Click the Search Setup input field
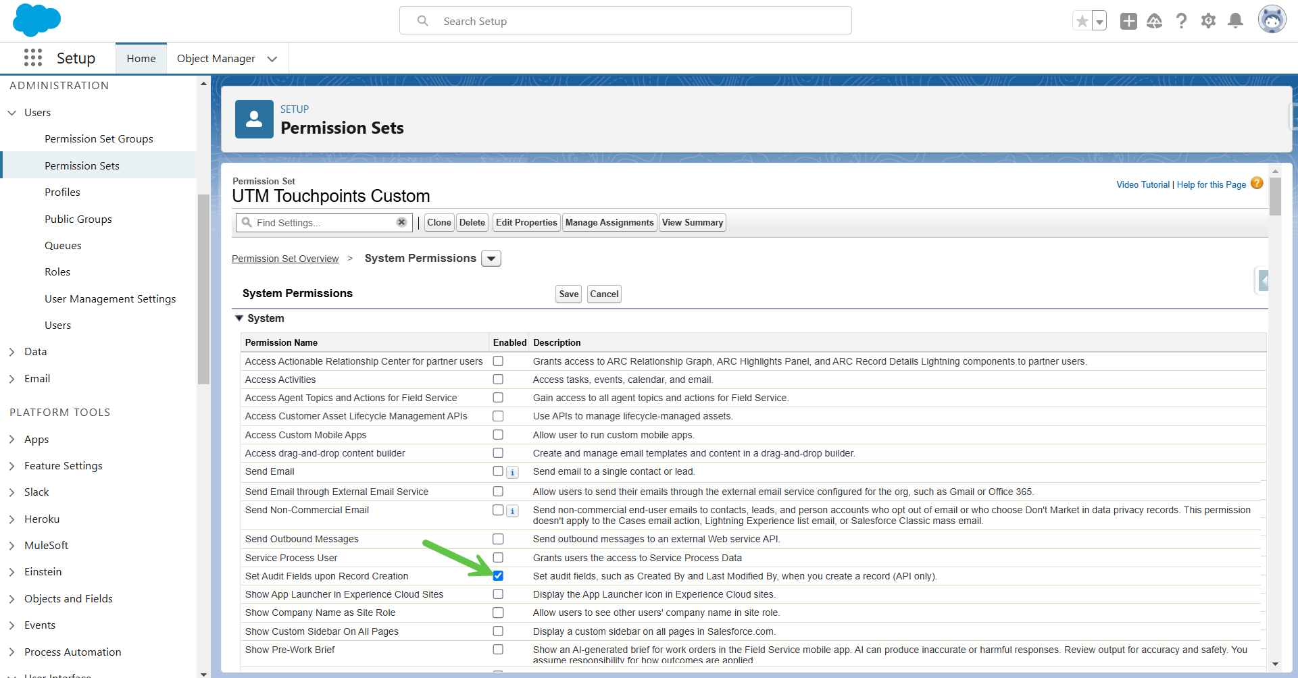 [x=626, y=21]
